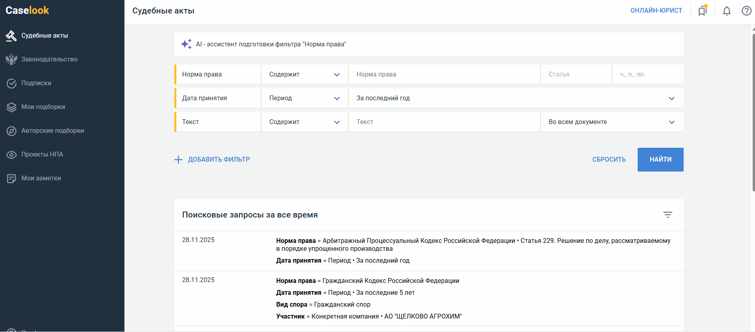Click the AI assistant sparkle icon
The height and width of the screenshot is (332, 755).
[x=186, y=44]
